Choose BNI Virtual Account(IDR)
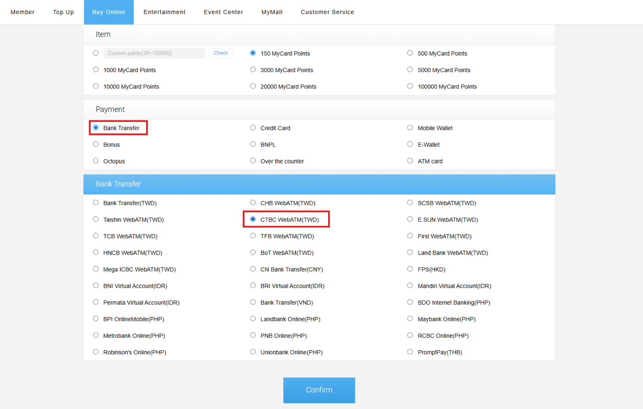 [96, 286]
